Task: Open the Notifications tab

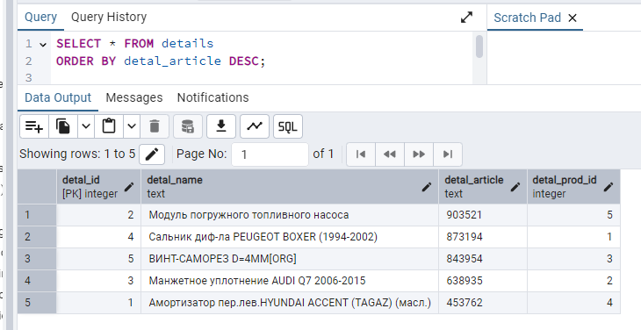Action: pos(213,97)
